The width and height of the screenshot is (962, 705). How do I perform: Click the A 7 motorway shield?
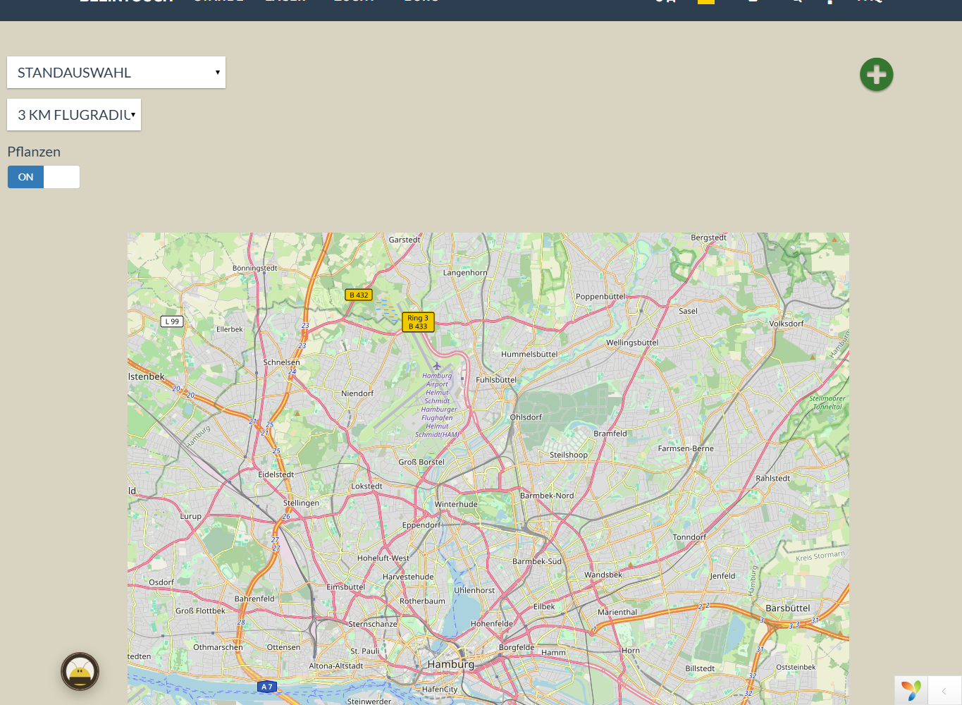[x=267, y=687]
